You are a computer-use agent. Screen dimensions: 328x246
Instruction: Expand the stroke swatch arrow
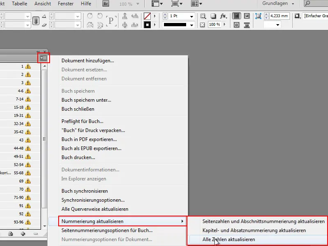pos(155,25)
